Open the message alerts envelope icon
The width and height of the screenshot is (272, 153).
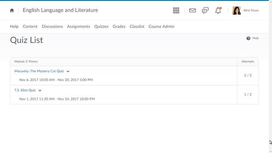[x=193, y=10]
